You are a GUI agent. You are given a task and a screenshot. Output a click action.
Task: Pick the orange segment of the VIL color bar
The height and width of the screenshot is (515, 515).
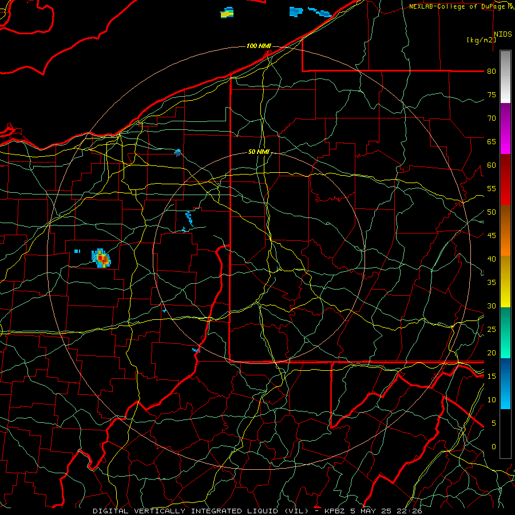coord(505,231)
